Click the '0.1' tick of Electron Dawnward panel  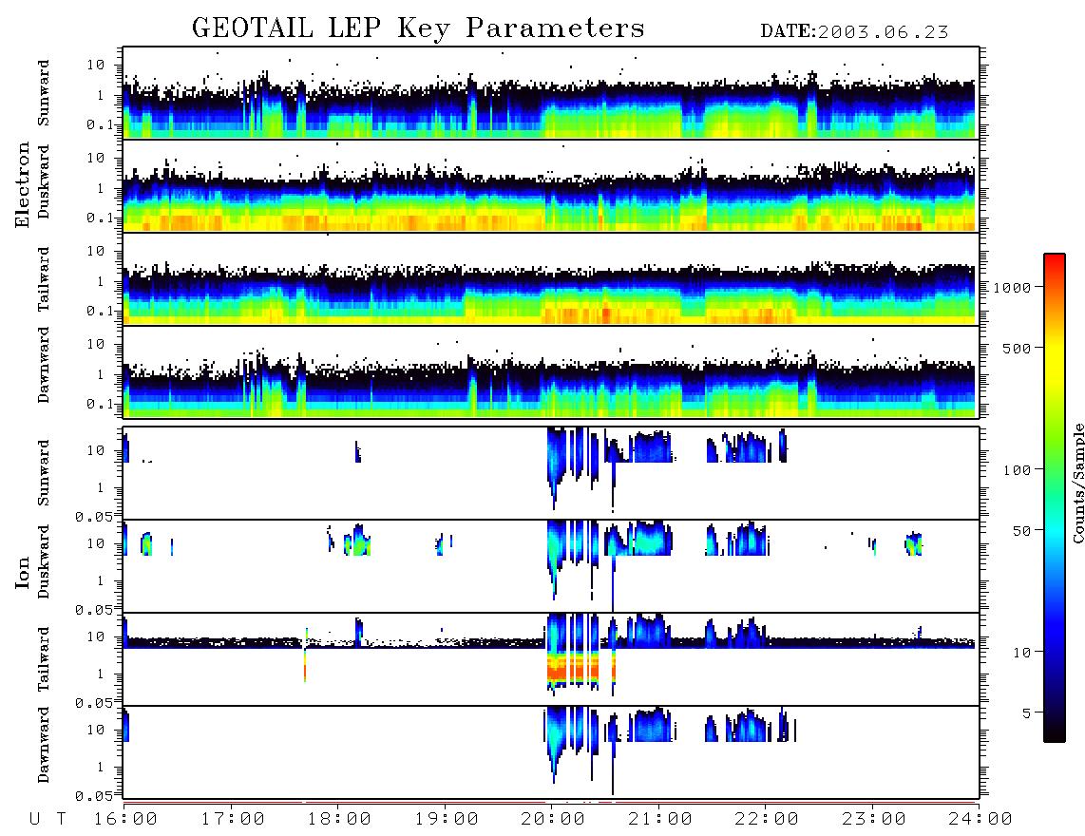coord(101,404)
